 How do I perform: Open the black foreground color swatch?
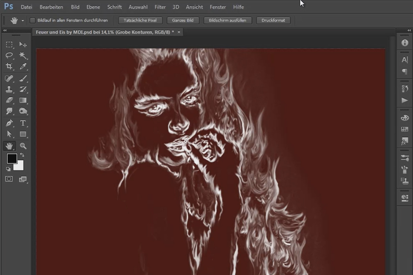point(12,158)
